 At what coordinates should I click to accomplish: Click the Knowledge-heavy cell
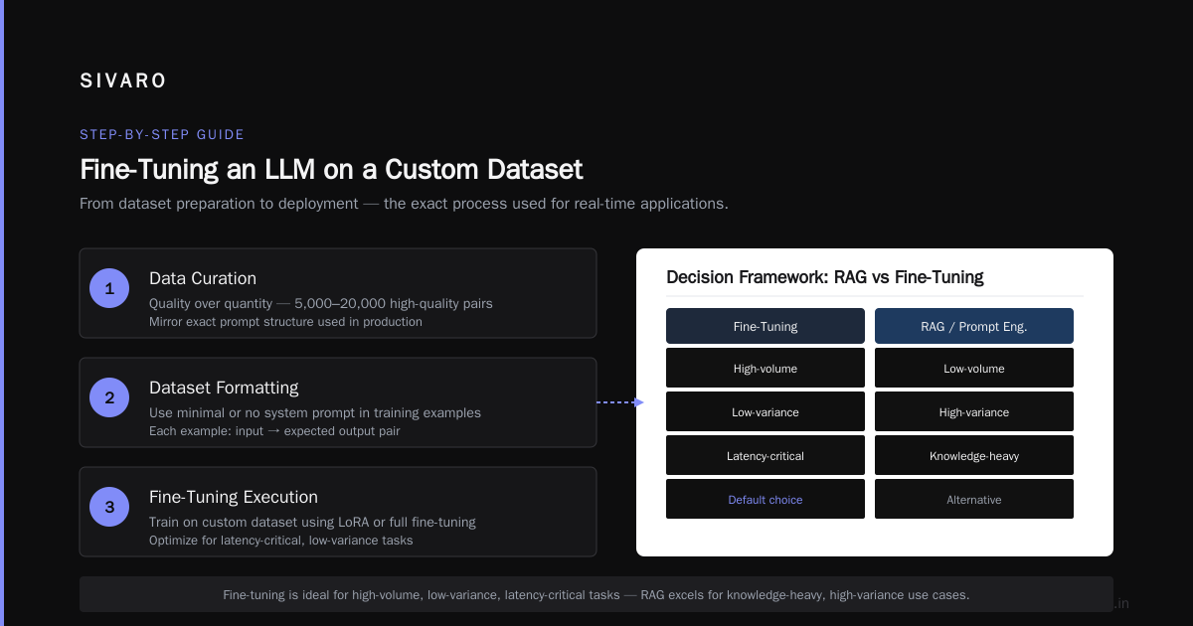[974, 455]
